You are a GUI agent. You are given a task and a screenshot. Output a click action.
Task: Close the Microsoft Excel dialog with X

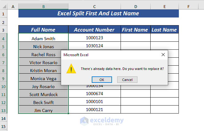[x=163, y=55]
